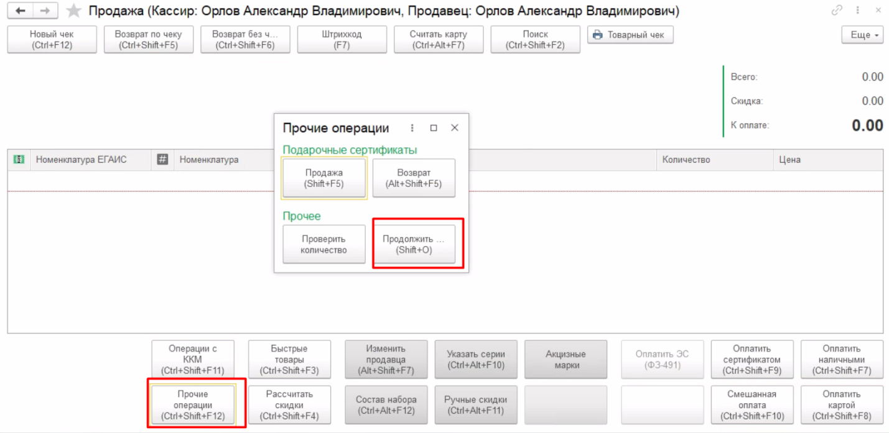Select gift certificate Продажа (Shift+F5)

tap(323, 178)
